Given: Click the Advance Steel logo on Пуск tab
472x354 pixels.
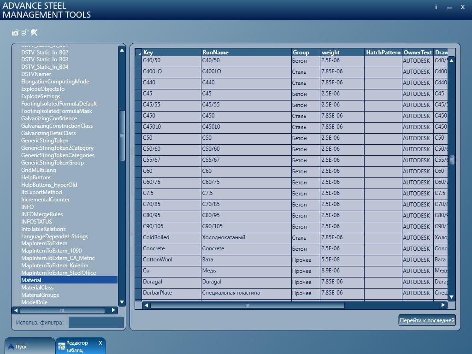Looking at the screenshot, I should tap(11, 347).
